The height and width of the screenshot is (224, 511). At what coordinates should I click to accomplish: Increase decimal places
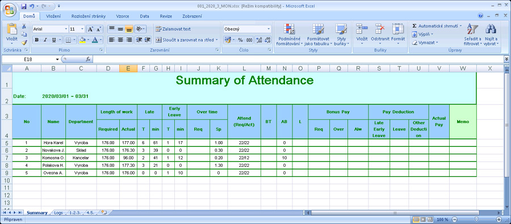pyautogui.click(x=259, y=40)
